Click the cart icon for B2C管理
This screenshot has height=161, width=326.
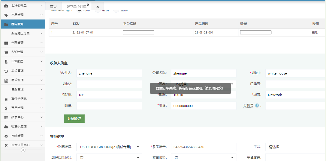click(6, 52)
